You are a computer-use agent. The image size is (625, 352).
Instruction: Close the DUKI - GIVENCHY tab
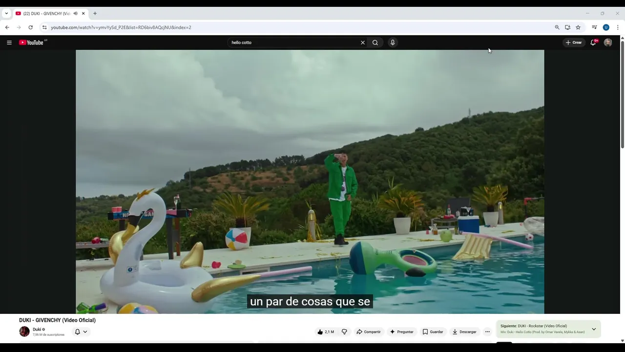tap(83, 13)
